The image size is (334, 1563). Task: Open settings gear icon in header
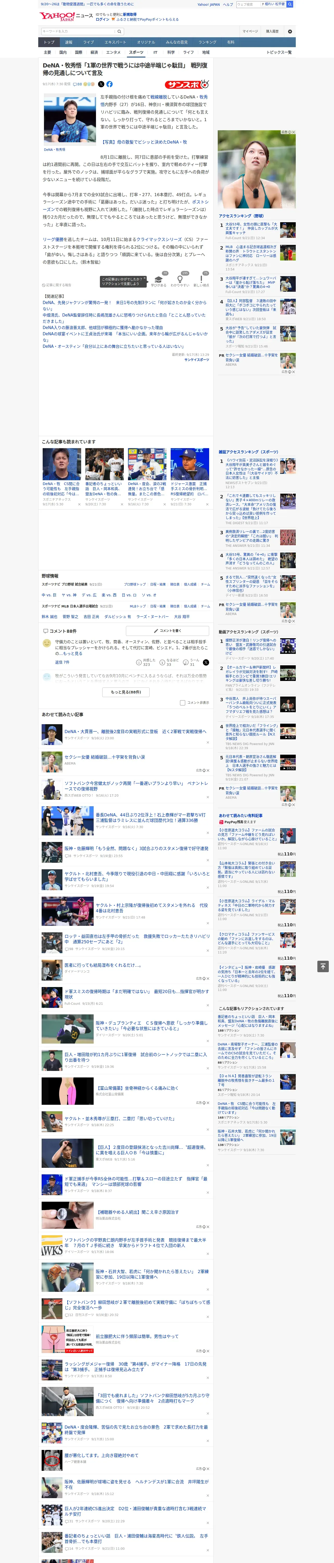pos(290,32)
